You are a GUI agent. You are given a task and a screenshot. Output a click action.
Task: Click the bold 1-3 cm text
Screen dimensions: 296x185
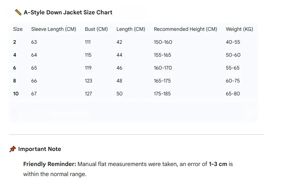click(218, 164)
